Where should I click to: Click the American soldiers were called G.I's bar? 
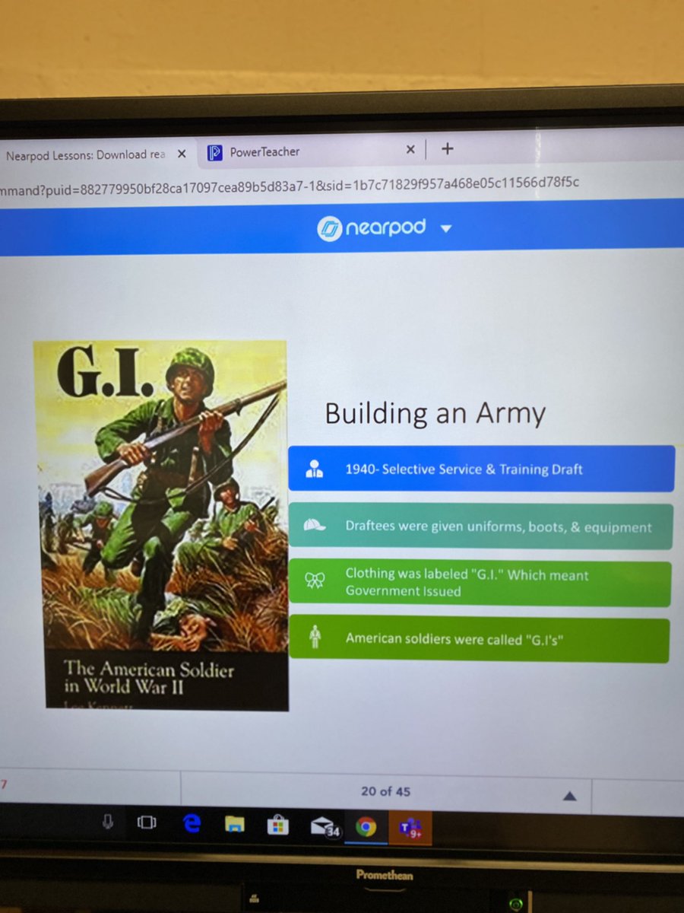click(x=479, y=640)
